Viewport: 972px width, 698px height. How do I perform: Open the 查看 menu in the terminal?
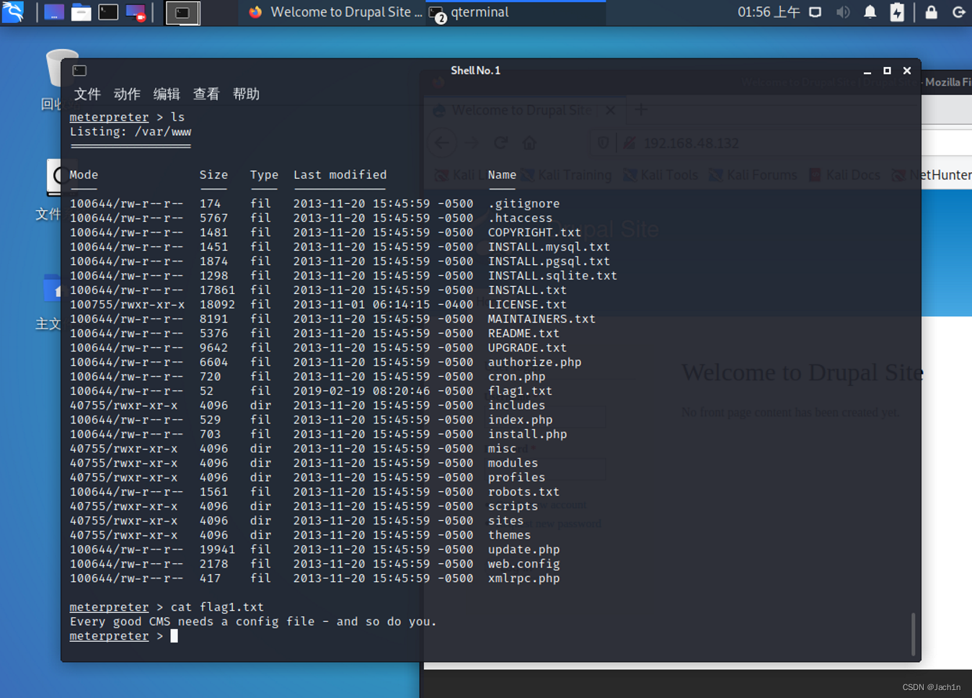206,94
